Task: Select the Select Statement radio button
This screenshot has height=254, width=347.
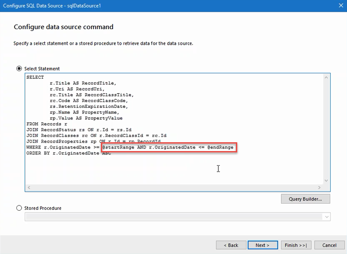Action: pyautogui.click(x=19, y=68)
